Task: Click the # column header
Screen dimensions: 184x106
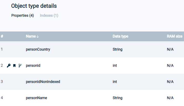Action: tap(2, 36)
